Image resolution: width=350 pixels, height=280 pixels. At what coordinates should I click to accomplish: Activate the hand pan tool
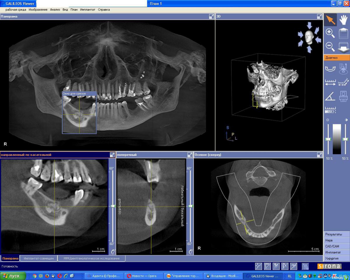(344, 20)
